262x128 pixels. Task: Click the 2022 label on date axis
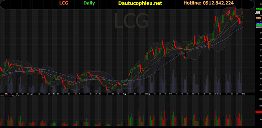point(243,94)
